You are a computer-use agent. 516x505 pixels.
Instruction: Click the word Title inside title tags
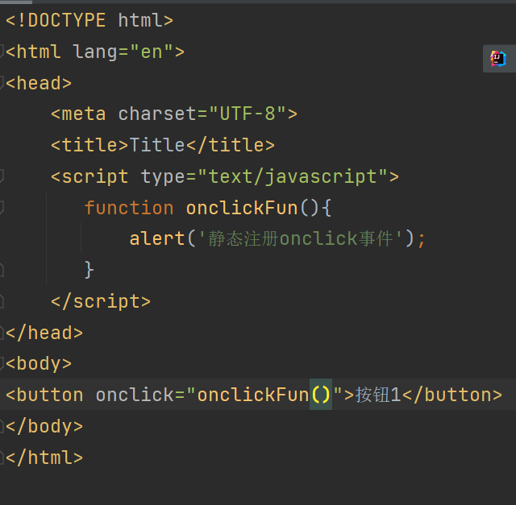pyautogui.click(x=156, y=145)
